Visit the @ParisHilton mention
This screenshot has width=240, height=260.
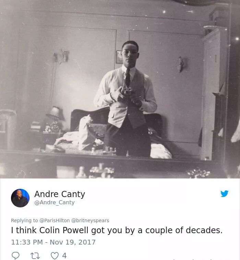tap(55, 220)
